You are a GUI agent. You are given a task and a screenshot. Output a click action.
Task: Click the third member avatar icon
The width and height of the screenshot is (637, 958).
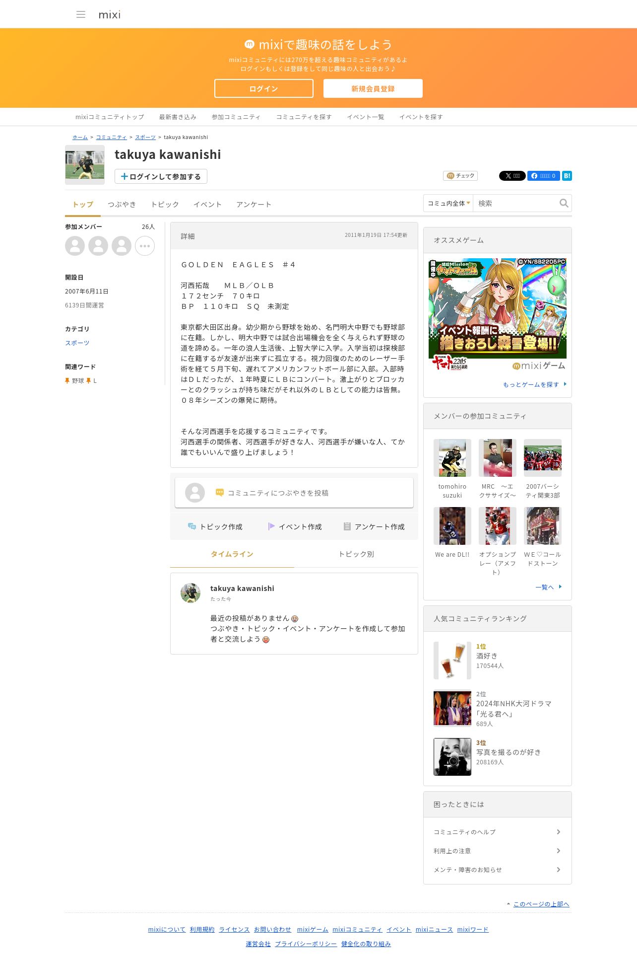122,246
